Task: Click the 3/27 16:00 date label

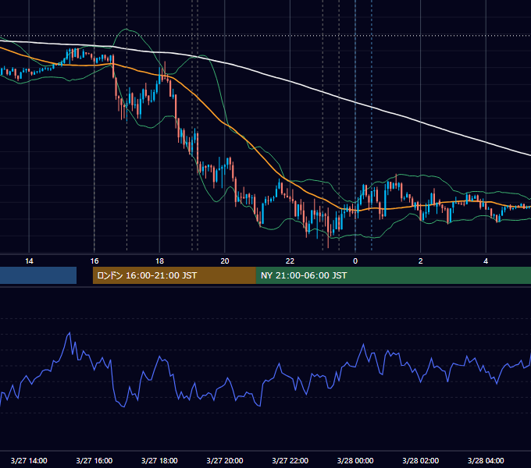Action: (94, 460)
